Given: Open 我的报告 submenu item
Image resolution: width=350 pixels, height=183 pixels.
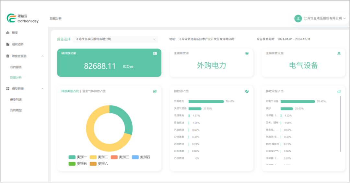Looking at the screenshot, I should click(x=16, y=67).
